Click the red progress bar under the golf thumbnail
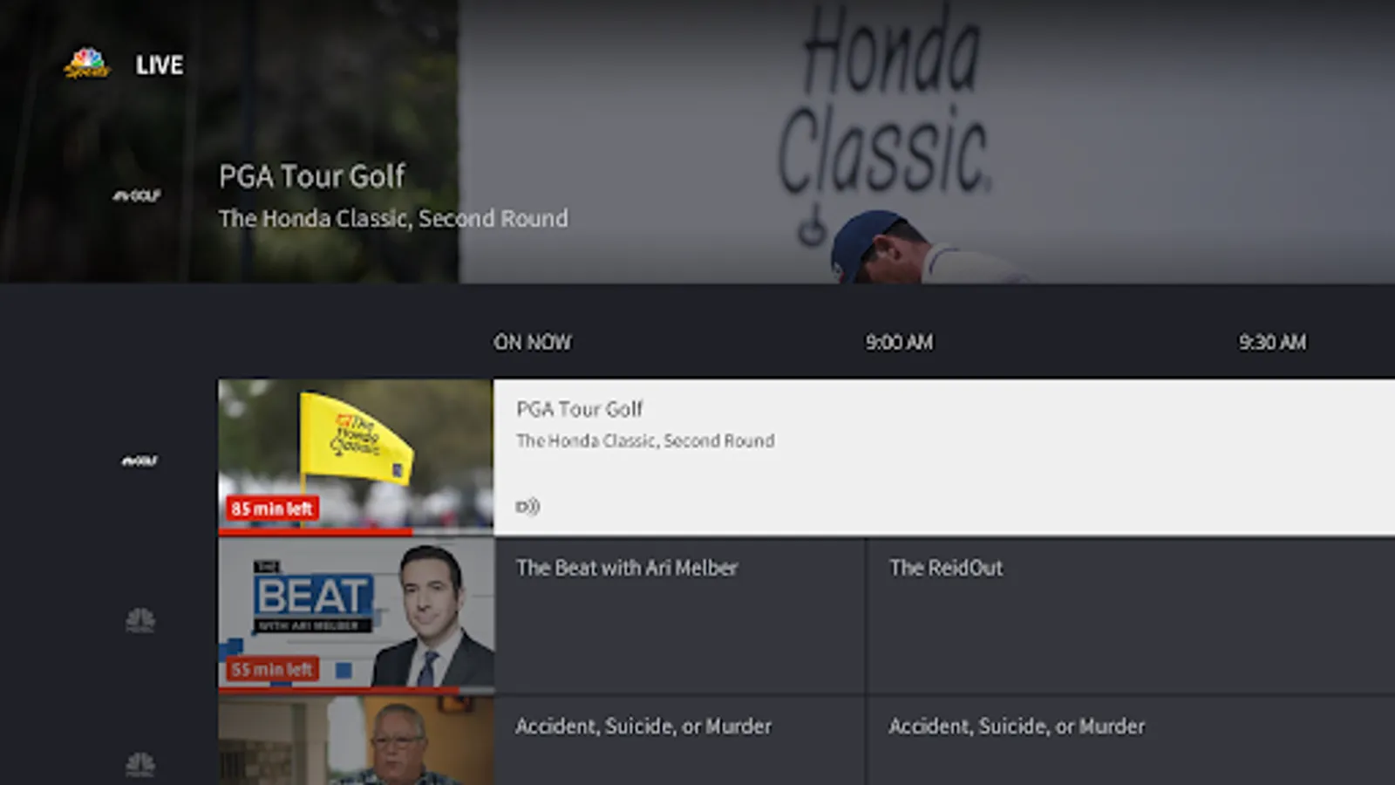The image size is (1395, 785). coord(316,531)
